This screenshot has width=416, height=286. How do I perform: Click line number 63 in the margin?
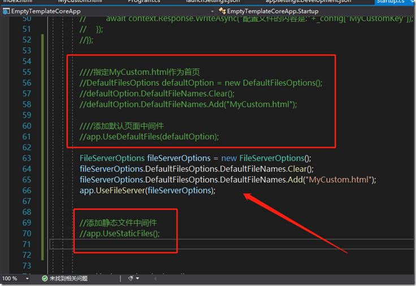pos(27,158)
